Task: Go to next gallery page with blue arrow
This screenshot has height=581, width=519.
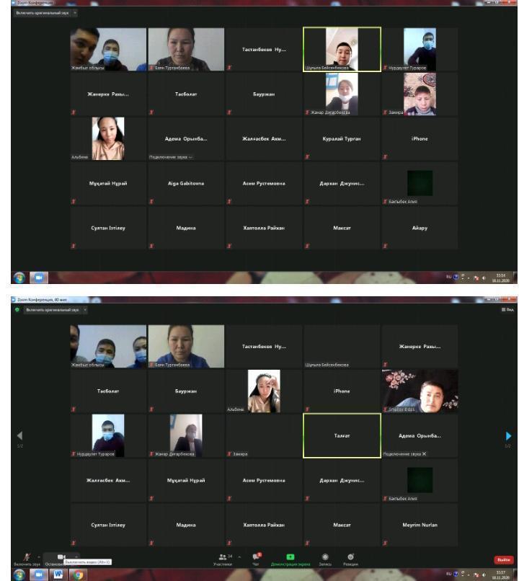Action: click(509, 436)
